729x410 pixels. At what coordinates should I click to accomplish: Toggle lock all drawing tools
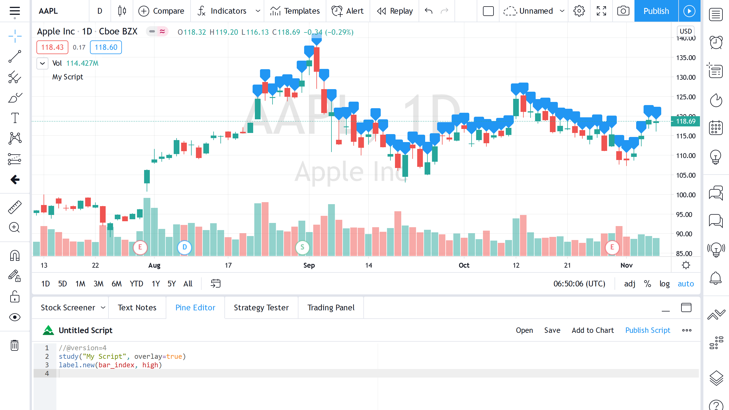click(15, 296)
